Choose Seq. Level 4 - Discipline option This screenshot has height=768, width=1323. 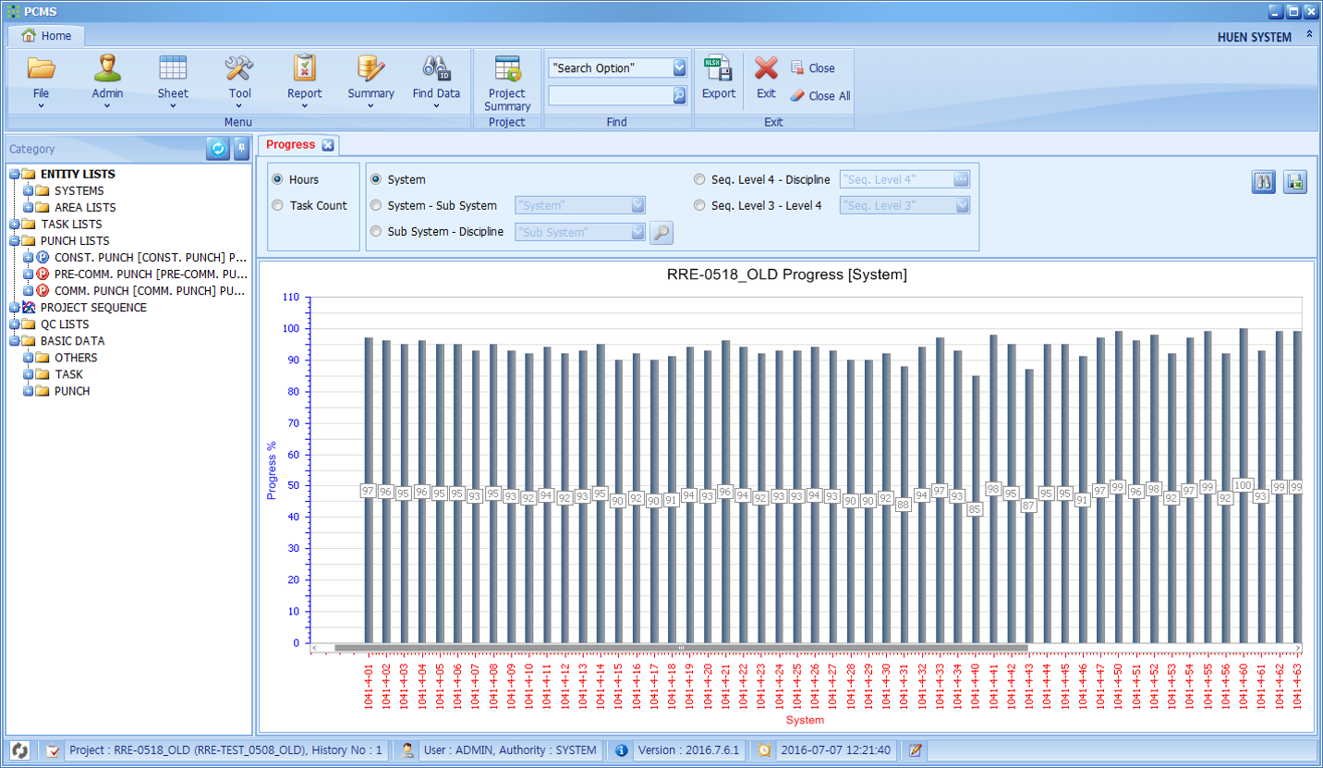pyautogui.click(x=699, y=180)
